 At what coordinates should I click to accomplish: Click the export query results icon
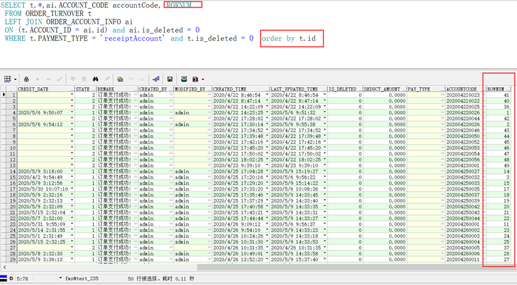point(184,79)
